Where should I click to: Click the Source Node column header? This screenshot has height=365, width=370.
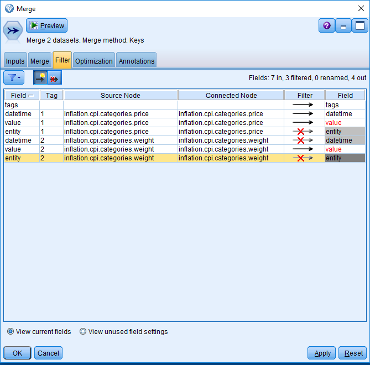121,95
